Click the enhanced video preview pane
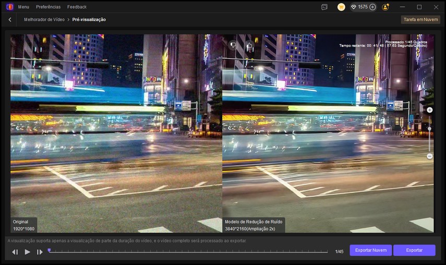The width and height of the screenshot is (446, 265). (328, 134)
